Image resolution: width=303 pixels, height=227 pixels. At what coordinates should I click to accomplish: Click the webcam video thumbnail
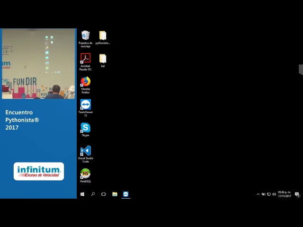[x=38, y=64]
